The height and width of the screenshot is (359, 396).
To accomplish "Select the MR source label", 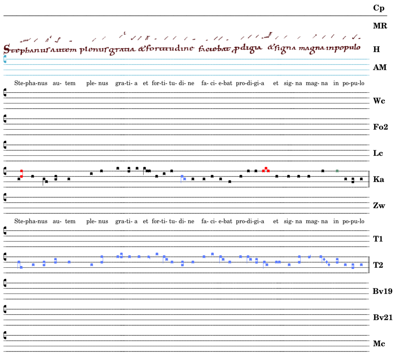I will [x=380, y=26].
